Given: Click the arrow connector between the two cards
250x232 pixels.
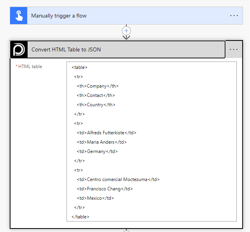Looking at the screenshot, I should (126, 37).
